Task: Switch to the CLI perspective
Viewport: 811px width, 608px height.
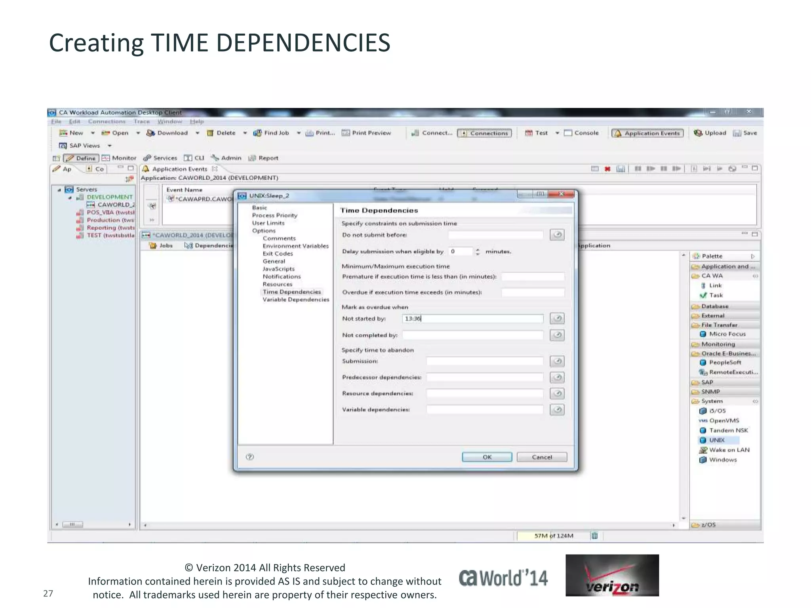Action: pyautogui.click(x=194, y=158)
